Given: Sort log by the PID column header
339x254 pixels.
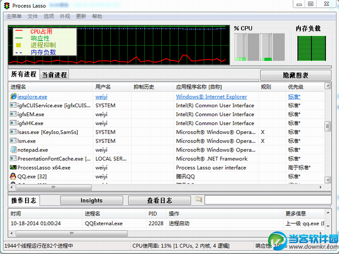Looking at the screenshot, I should click(156, 213).
